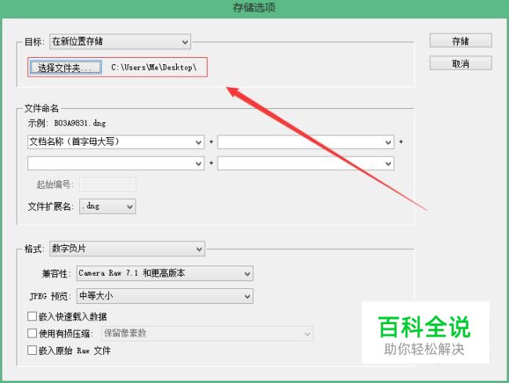Click the 起始编号 input field
The height and width of the screenshot is (383, 509).
pyautogui.click(x=107, y=184)
